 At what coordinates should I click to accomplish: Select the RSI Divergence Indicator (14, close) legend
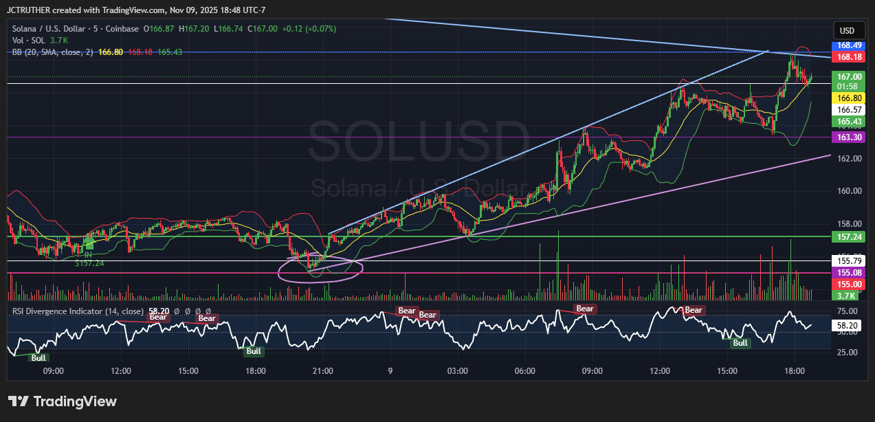(x=78, y=311)
